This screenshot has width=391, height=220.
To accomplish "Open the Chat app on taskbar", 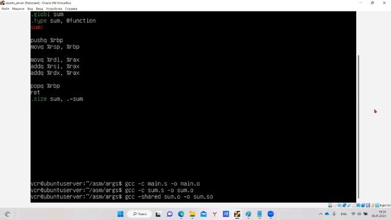I will [170, 214].
